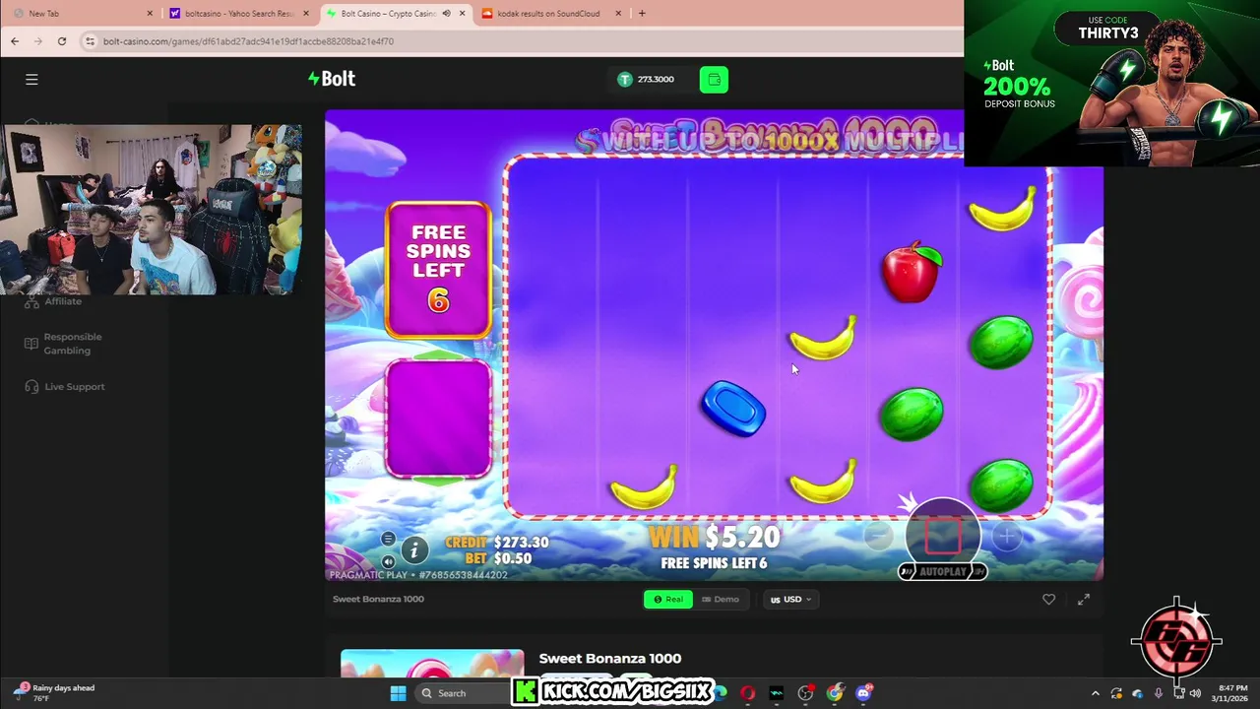1260x709 pixels.
Task: Close the SoundCloud tab
Action: pyautogui.click(x=618, y=14)
